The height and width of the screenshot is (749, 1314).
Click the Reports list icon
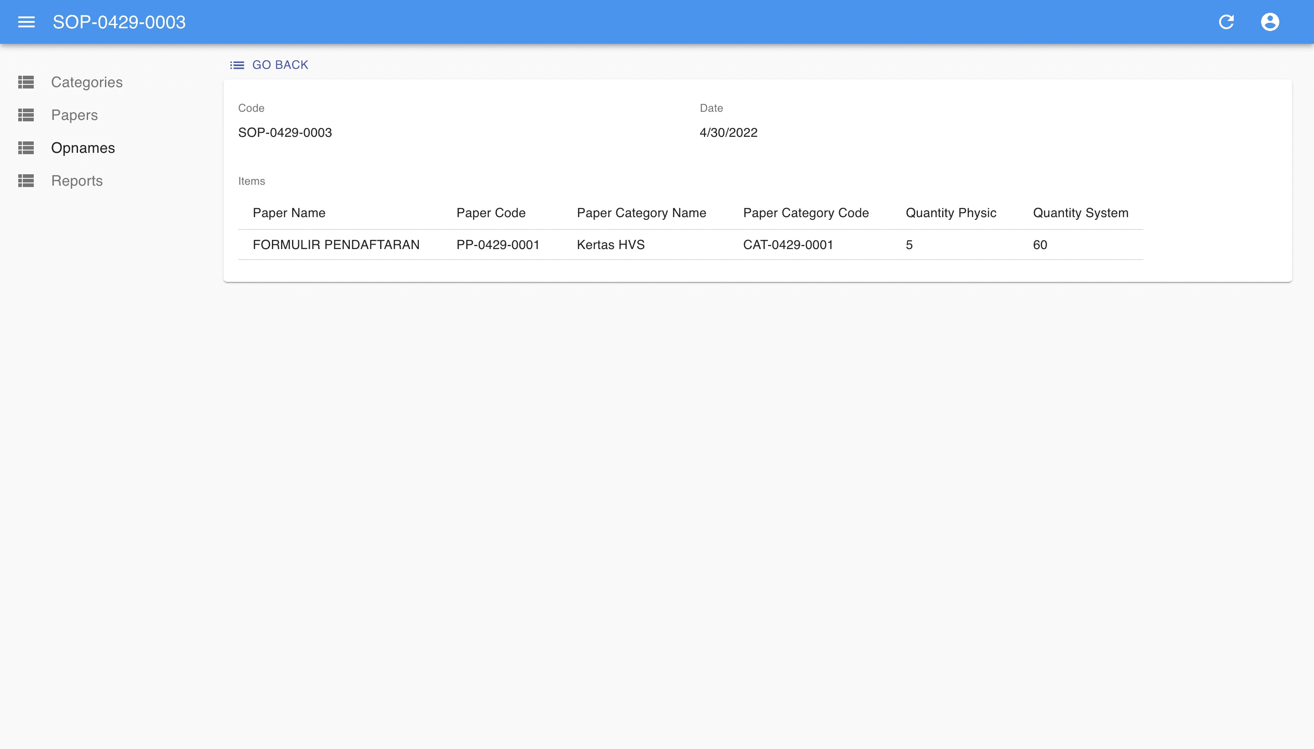coord(26,181)
